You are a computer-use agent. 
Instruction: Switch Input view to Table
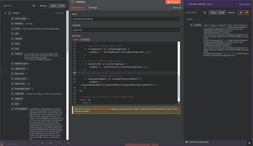[53, 6]
